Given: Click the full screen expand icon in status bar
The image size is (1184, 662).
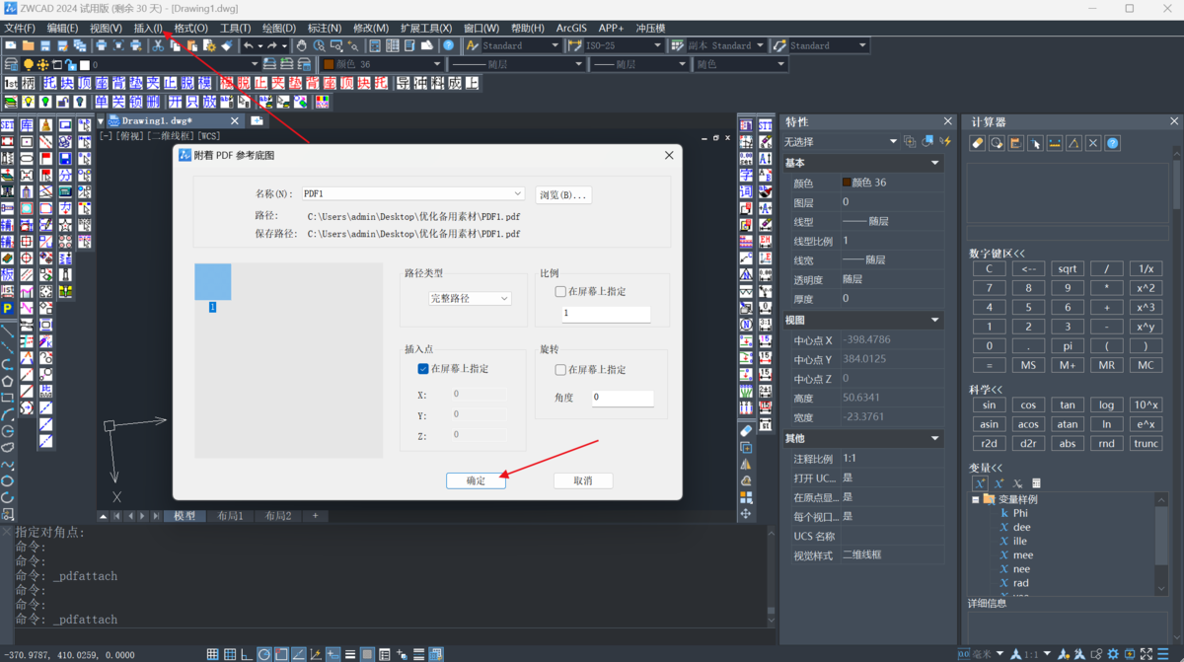Looking at the screenshot, I should (1147, 653).
